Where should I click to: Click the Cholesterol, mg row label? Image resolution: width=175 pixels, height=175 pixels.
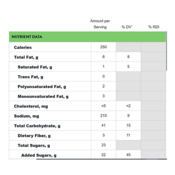(x=31, y=106)
